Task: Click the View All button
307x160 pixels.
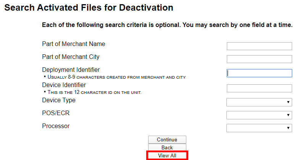Action: (x=167, y=155)
